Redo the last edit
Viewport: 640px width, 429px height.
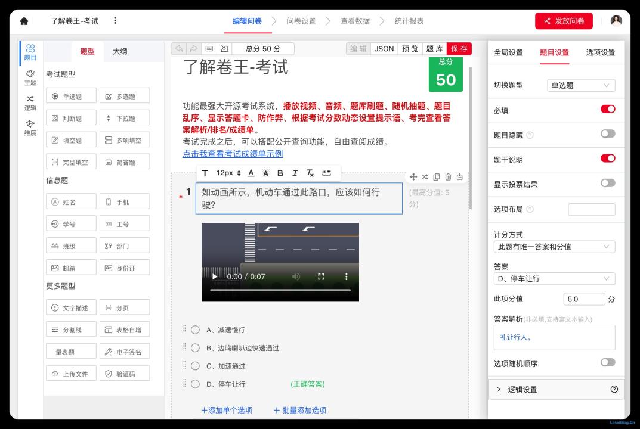[x=194, y=49]
